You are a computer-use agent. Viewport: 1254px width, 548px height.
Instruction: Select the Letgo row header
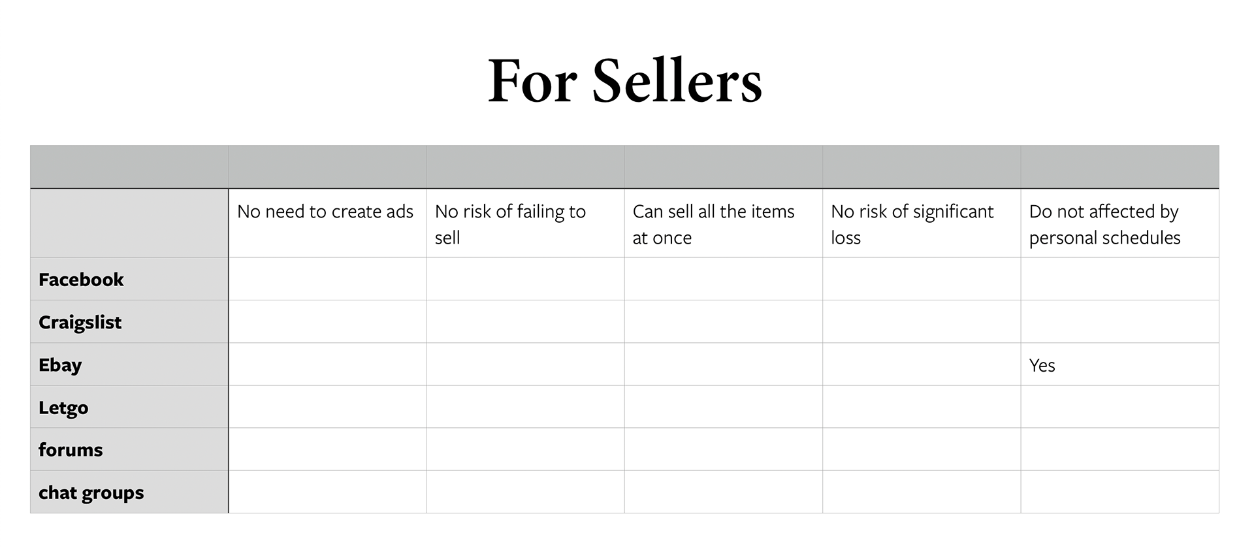129,407
